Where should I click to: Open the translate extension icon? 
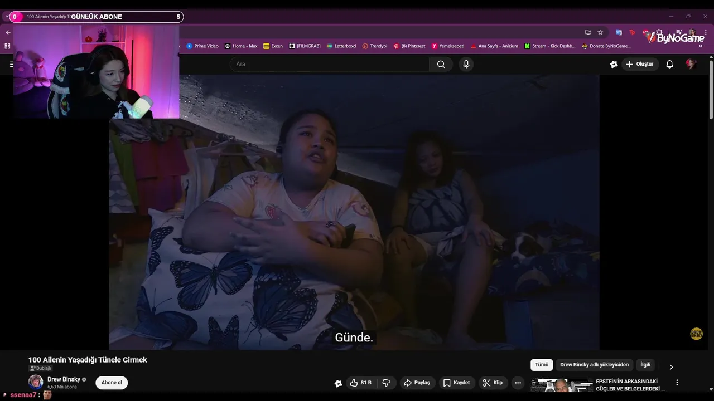(x=619, y=32)
